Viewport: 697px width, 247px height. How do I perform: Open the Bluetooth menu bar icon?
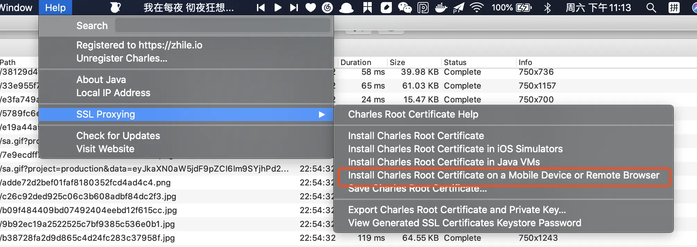(x=548, y=8)
